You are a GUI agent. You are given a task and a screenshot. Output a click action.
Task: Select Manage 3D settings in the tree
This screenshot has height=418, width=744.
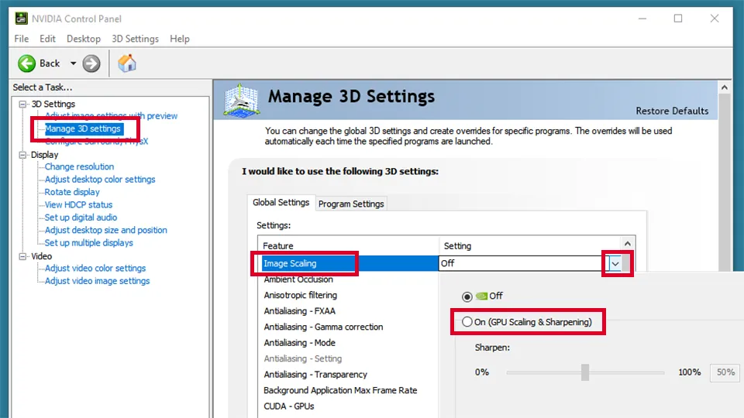tap(83, 129)
